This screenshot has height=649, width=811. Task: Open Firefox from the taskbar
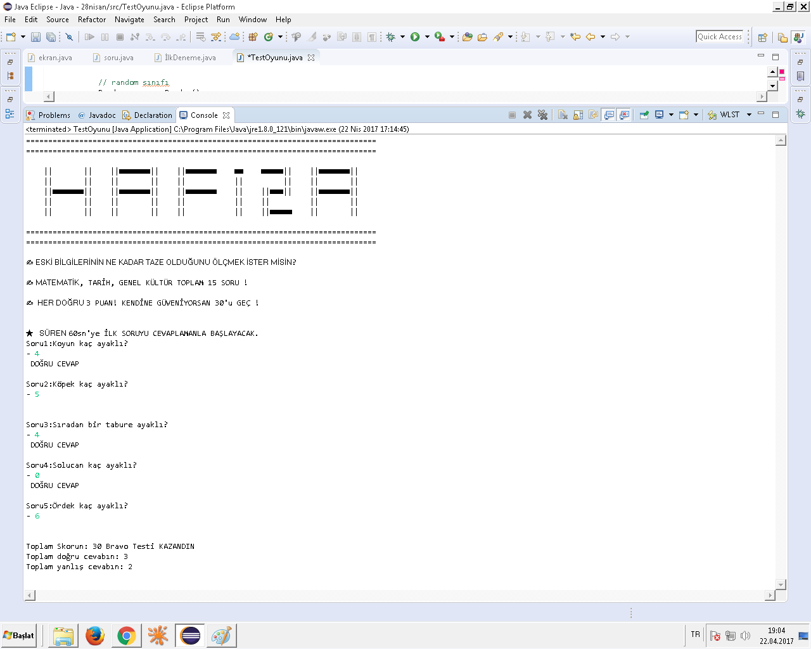95,635
